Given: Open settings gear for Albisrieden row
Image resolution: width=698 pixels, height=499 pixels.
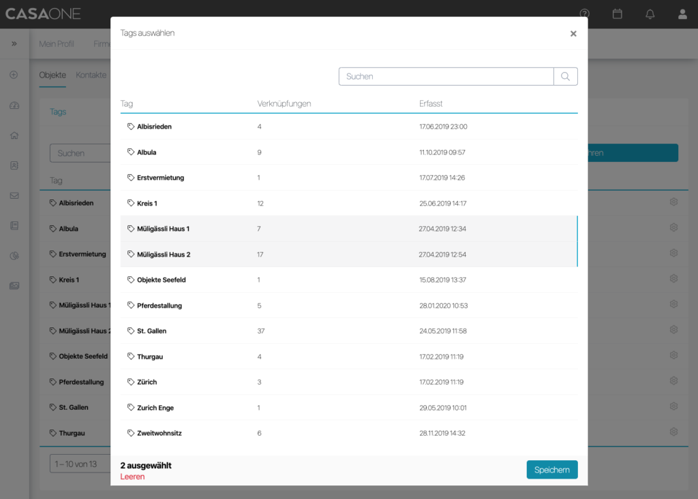Looking at the screenshot, I should pos(673,202).
